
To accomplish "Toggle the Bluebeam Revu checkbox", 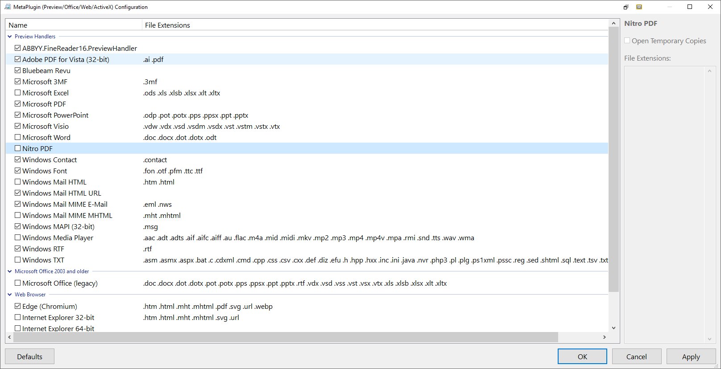I will pos(18,70).
